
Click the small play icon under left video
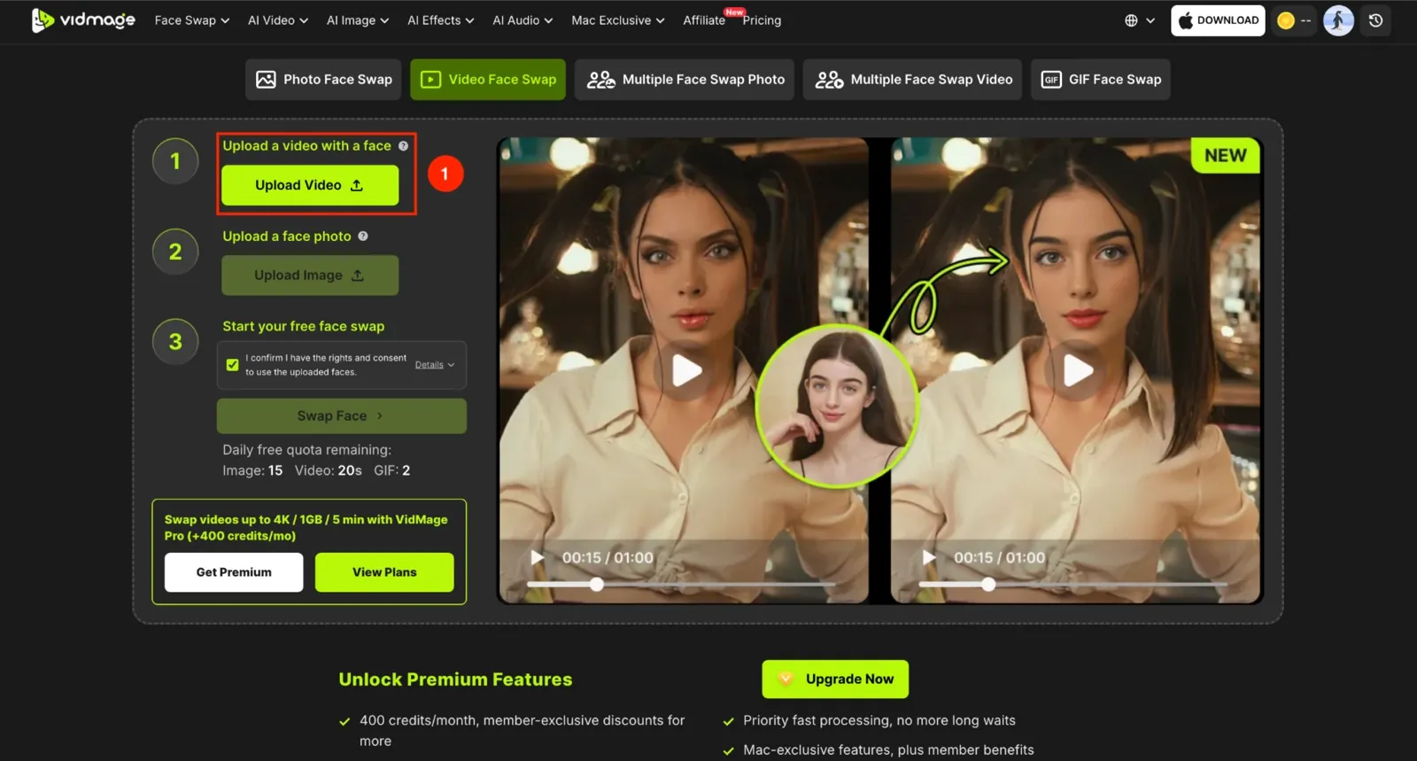[537, 557]
